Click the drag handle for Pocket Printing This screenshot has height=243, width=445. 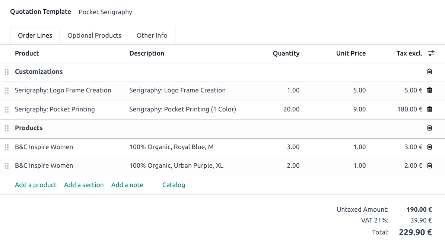pos(6,109)
